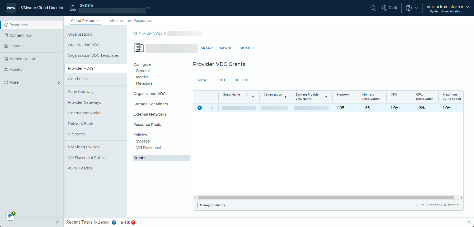
Task: Sort by Grant Name arrow
Action: coord(247,95)
